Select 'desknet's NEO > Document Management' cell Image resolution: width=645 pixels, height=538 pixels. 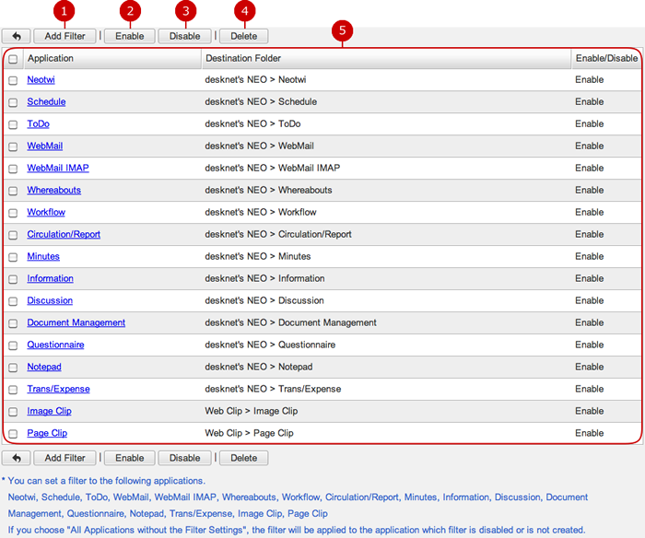click(291, 322)
